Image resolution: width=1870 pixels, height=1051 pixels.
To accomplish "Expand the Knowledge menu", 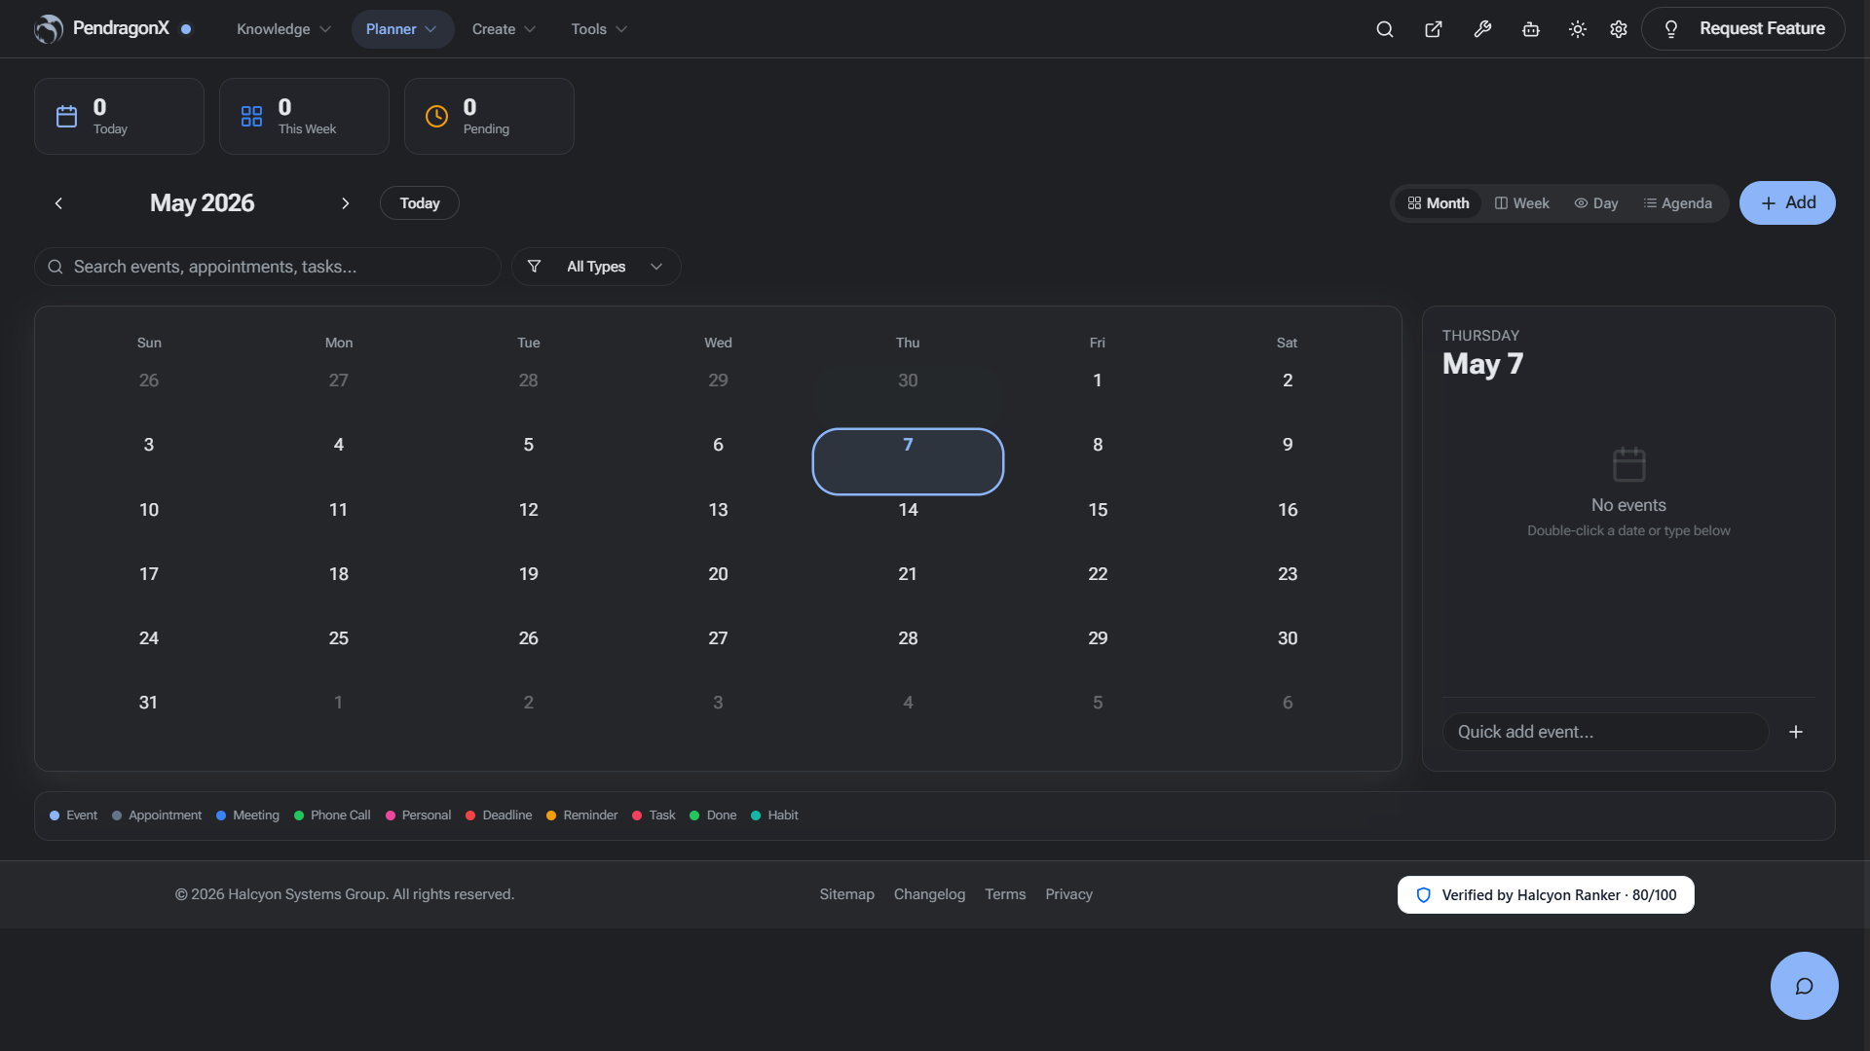I will 283,29.
